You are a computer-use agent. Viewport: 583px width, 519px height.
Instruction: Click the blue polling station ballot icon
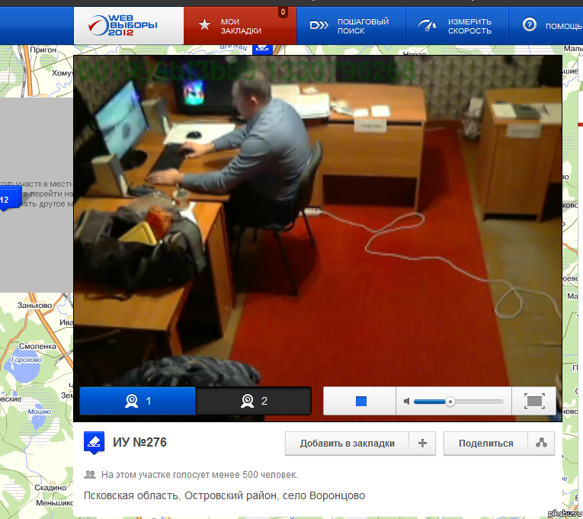(94, 443)
